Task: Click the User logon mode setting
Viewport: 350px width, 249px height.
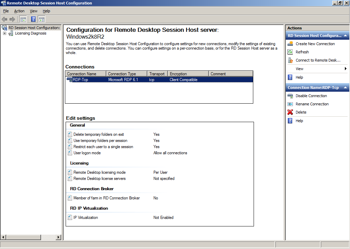Action: (x=87, y=153)
